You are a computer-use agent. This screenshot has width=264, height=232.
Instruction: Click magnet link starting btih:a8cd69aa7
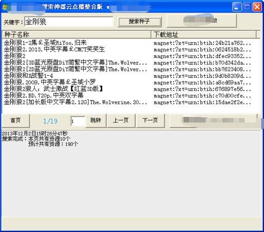coord(202,83)
